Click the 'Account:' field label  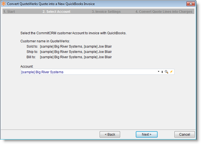27,67
